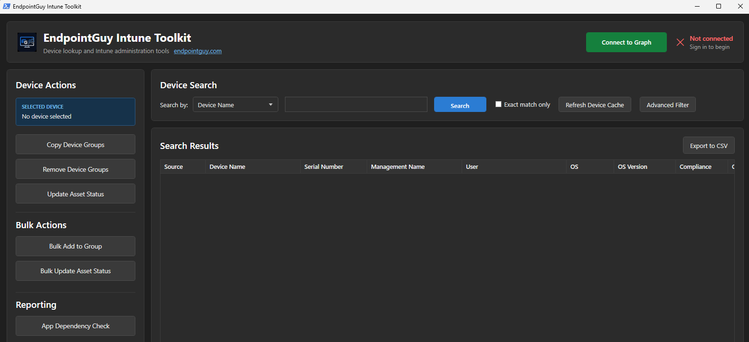Click Export to CSV button
The width and height of the screenshot is (749, 342).
[x=709, y=146]
